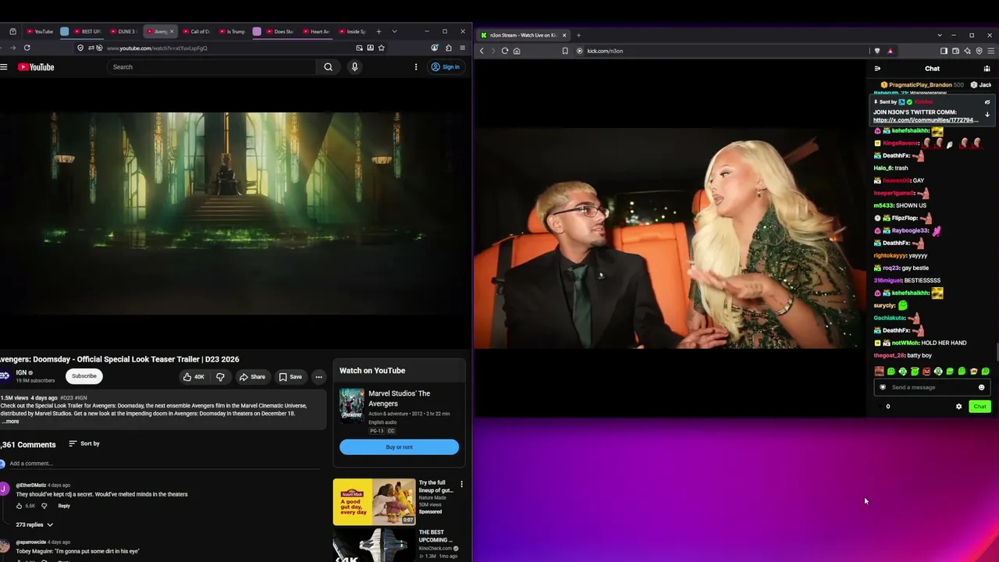
Task: Sign in to YouTube
Action: tap(446, 67)
